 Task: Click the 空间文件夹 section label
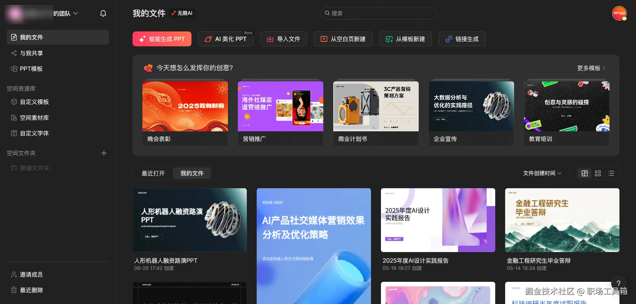[21, 153]
